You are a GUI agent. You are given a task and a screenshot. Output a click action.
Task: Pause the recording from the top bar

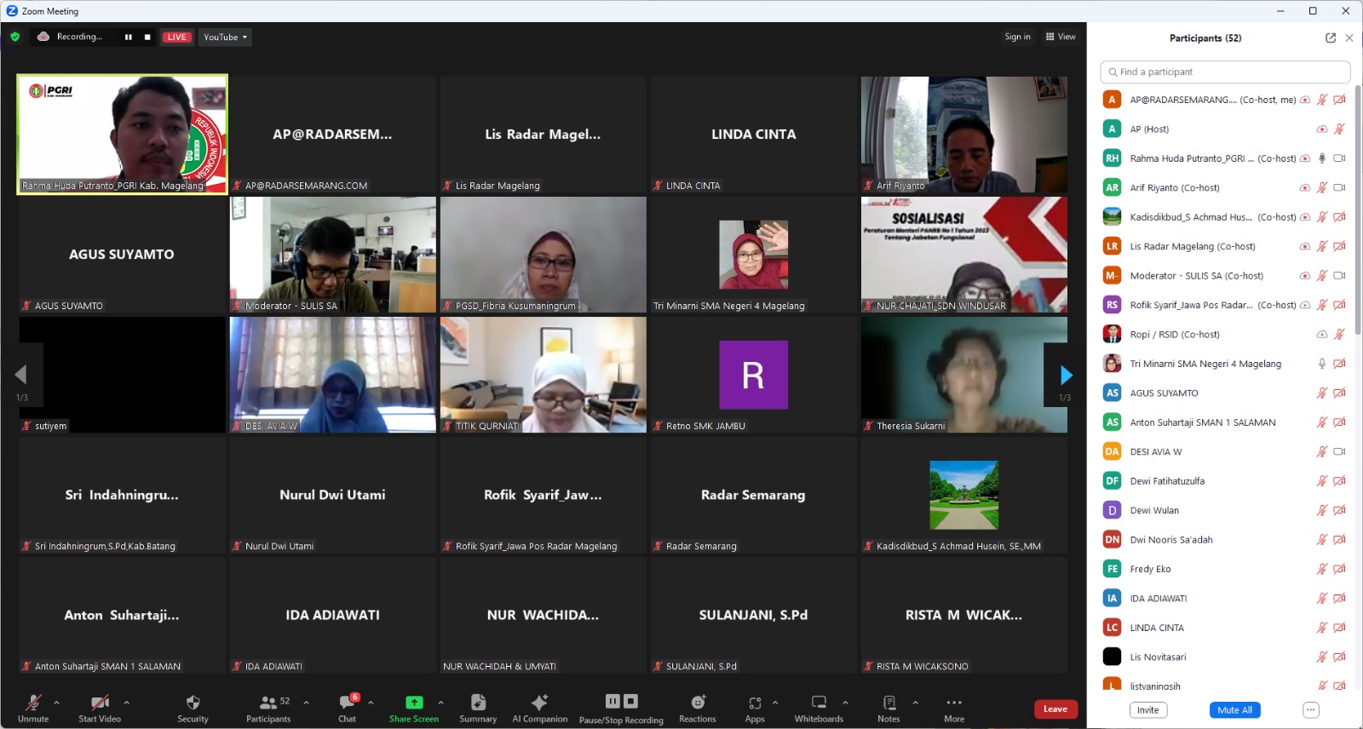click(x=129, y=37)
